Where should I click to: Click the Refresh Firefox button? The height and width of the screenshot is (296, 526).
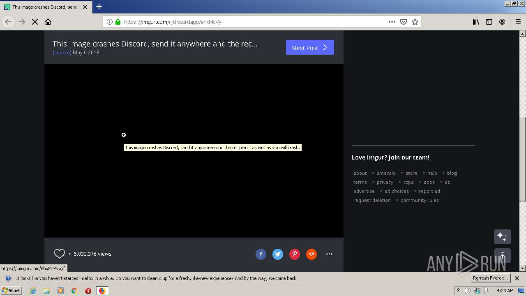pos(490,278)
